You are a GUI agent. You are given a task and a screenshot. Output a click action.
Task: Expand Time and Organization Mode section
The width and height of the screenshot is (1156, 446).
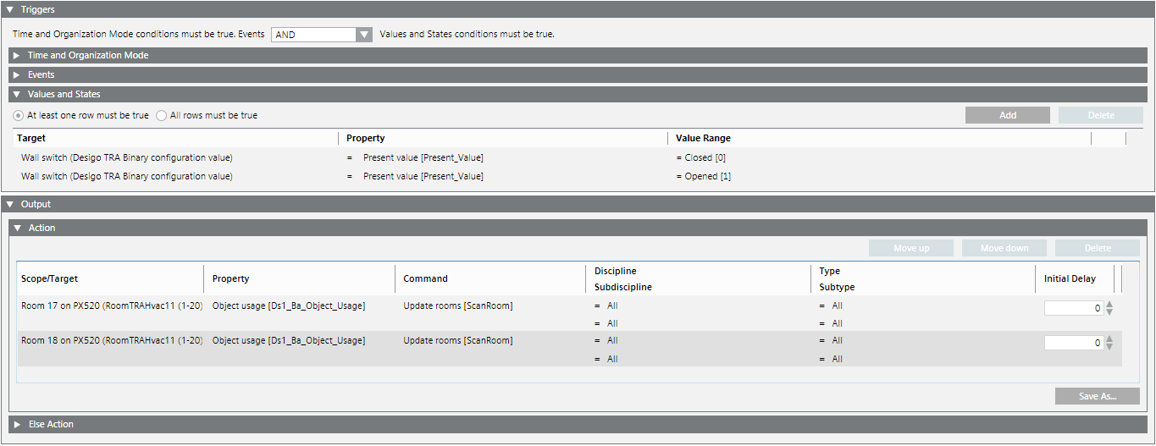(16, 55)
